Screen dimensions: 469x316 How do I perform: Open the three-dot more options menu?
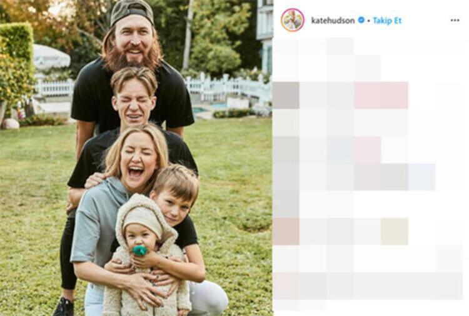tap(455, 21)
